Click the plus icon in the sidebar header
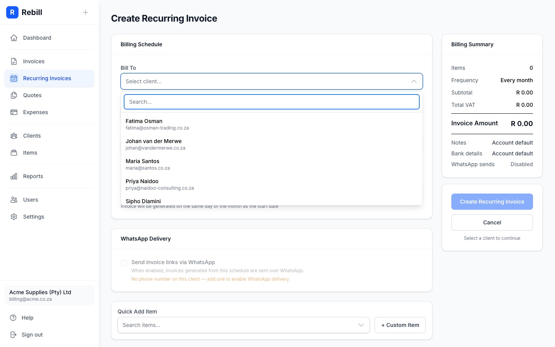Viewport: 555px width, 347px height. tap(86, 12)
